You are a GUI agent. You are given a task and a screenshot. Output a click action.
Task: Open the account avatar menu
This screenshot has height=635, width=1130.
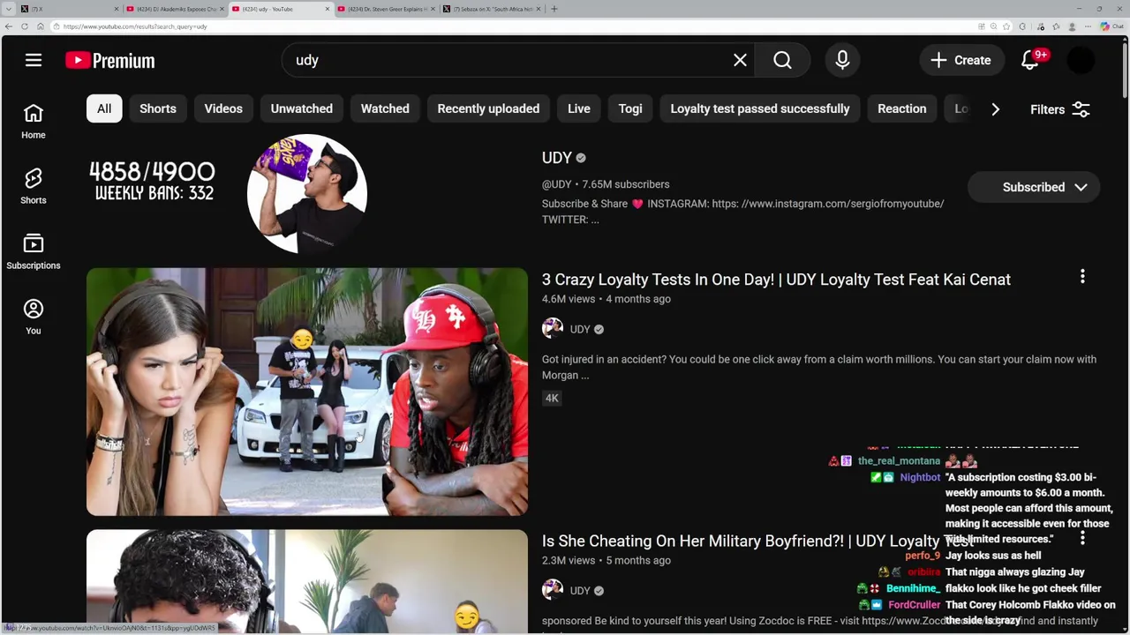click(x=1081, y=60)
